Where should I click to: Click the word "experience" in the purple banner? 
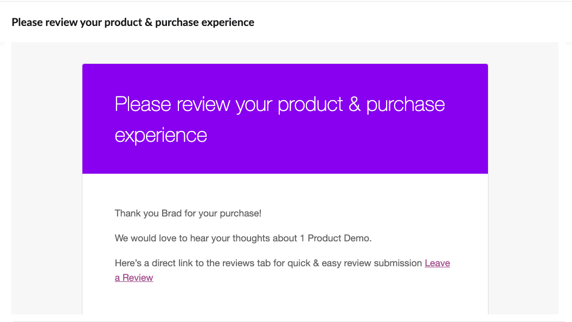point(160,135)
